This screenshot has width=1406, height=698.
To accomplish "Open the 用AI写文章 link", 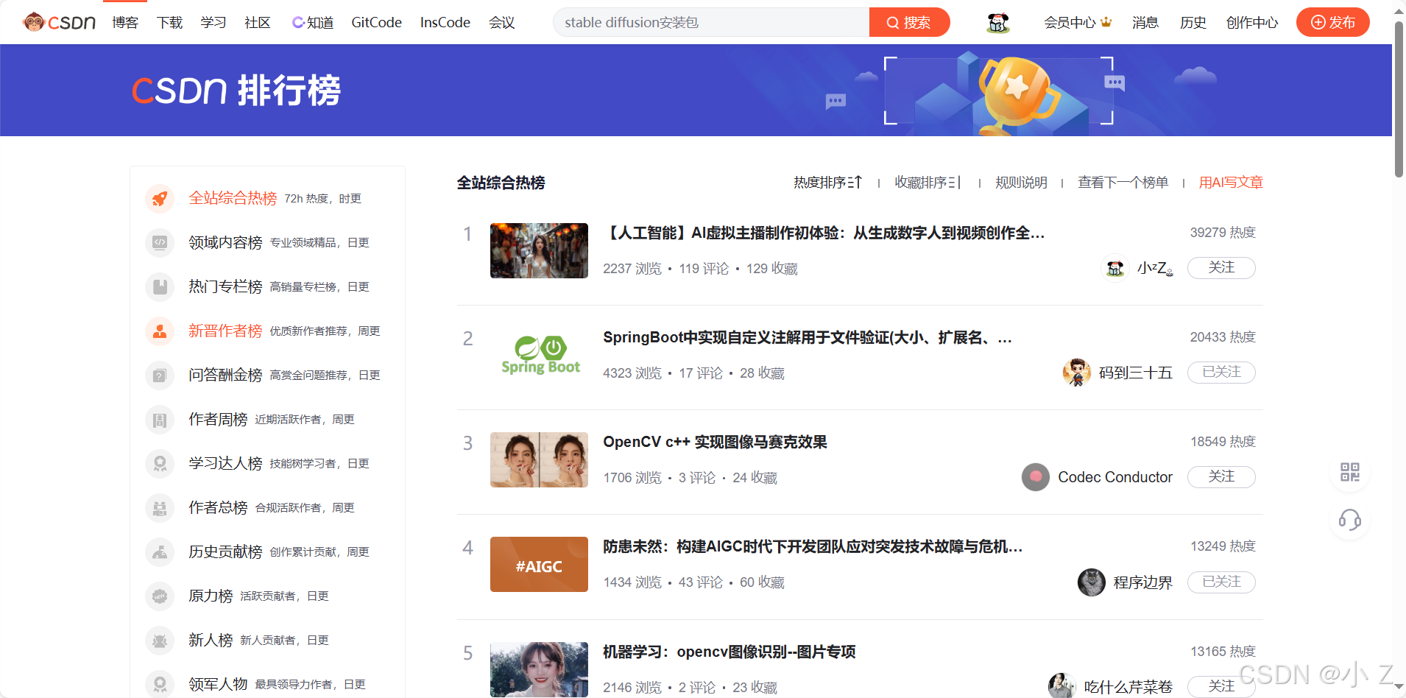I will (x=1230, y=182).
